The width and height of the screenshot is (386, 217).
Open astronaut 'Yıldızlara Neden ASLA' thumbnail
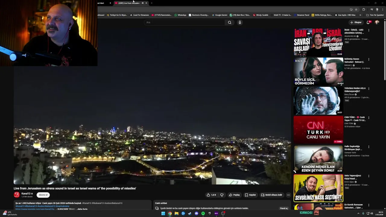pos(318,101)
